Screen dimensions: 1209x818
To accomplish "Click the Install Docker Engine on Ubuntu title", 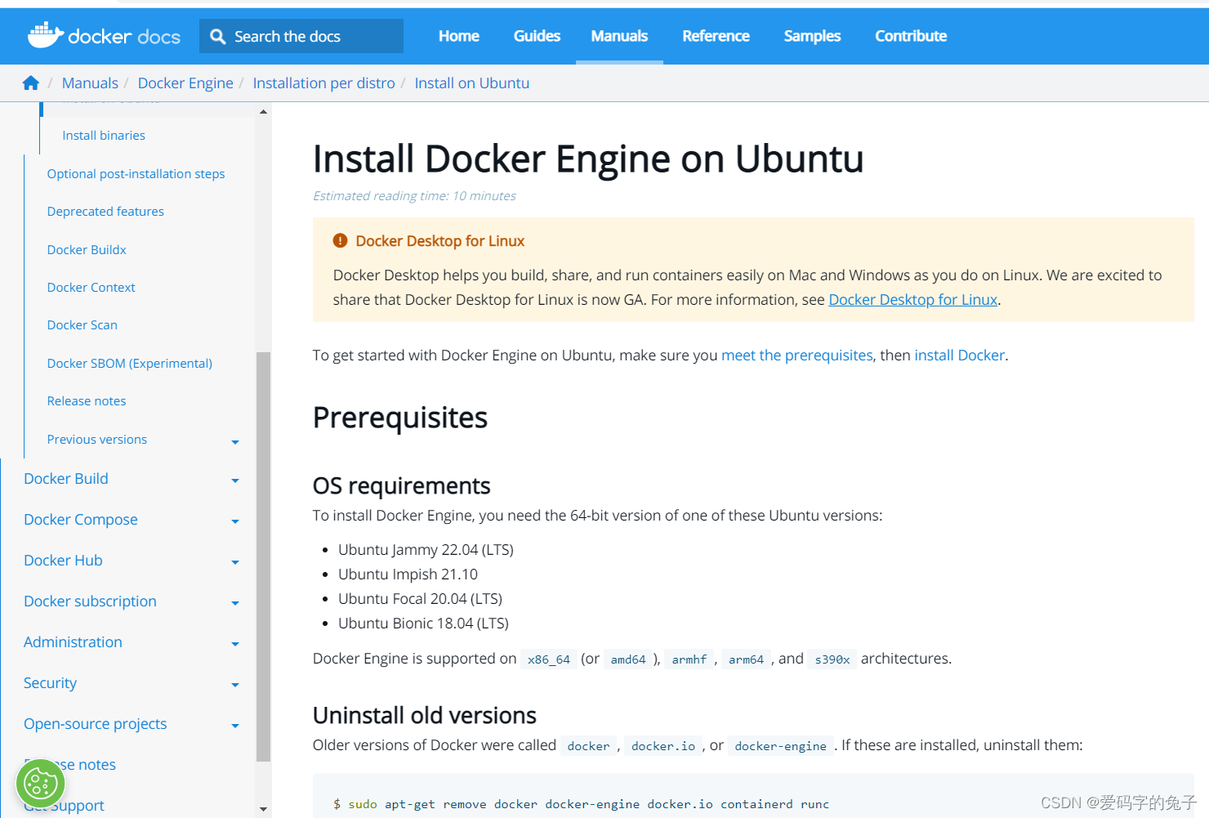I will (x=588, y=159).
